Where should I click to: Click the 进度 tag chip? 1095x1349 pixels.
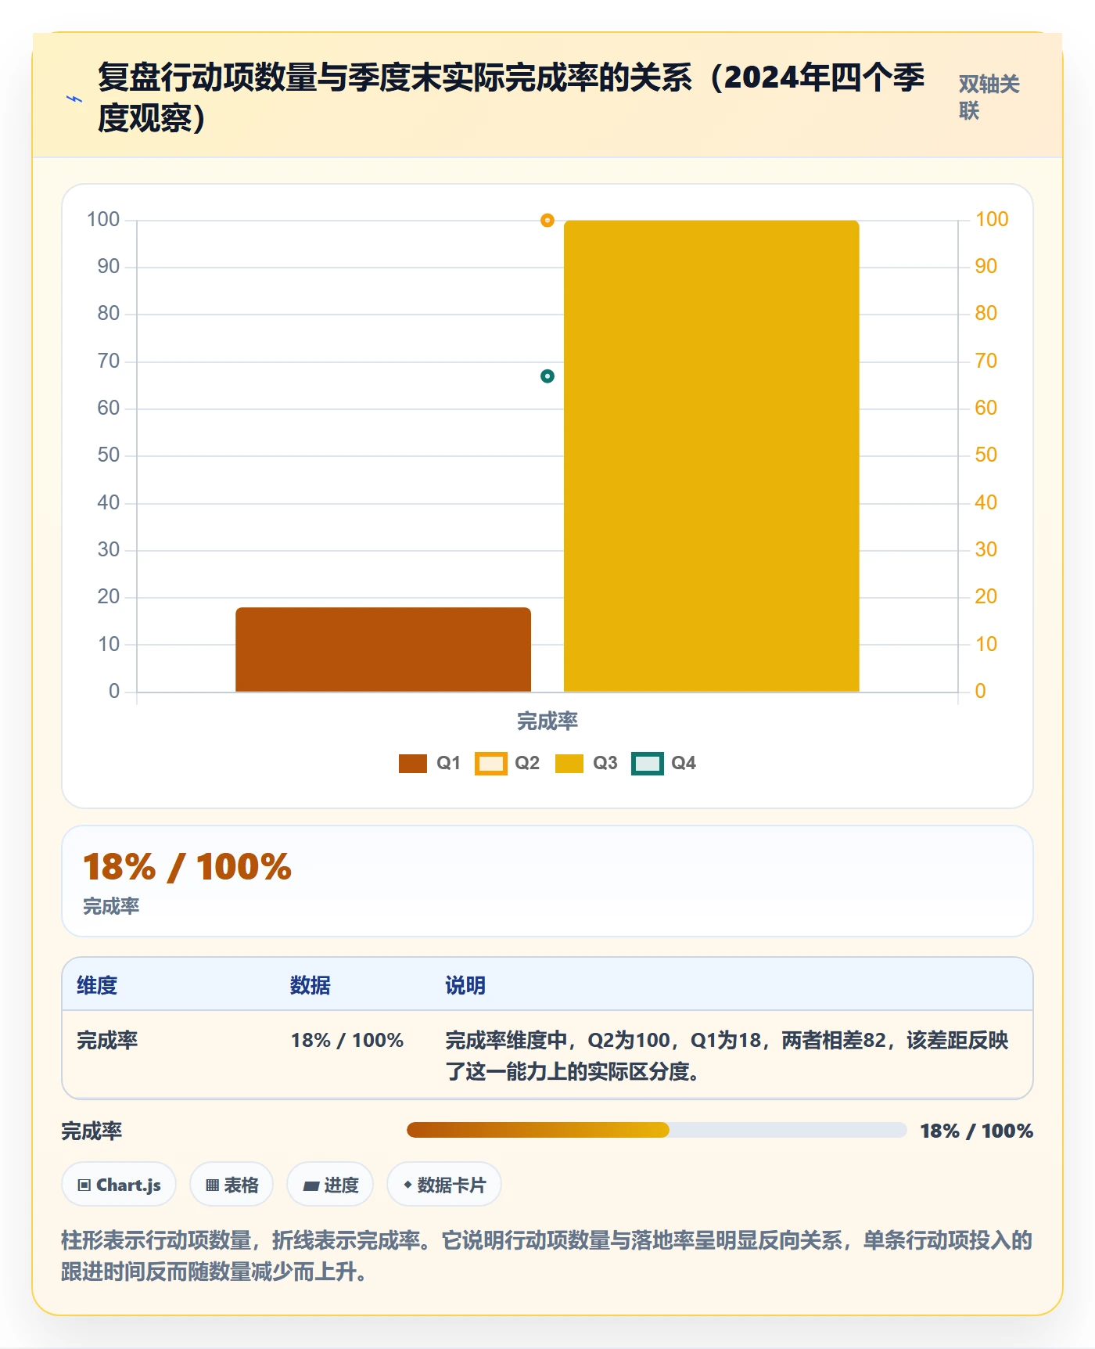click(330, 1185)
